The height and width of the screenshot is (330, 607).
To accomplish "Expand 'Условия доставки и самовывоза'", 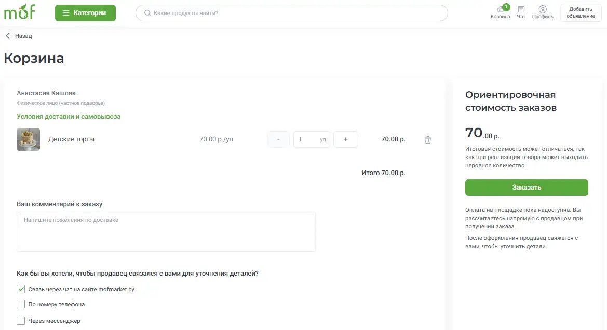I will pyautogui.click(x=69, y=117).
